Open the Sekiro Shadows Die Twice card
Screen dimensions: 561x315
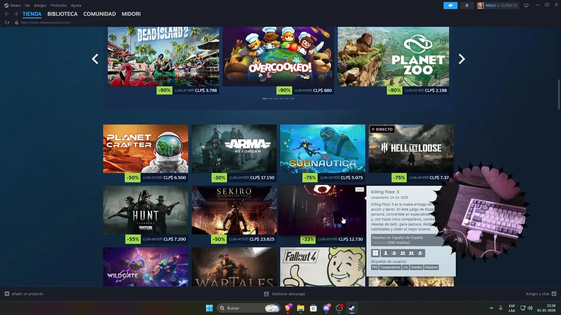[234, 215]
